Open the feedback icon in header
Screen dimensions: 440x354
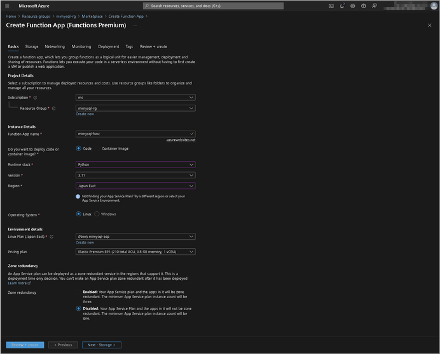tap(374, 6)
